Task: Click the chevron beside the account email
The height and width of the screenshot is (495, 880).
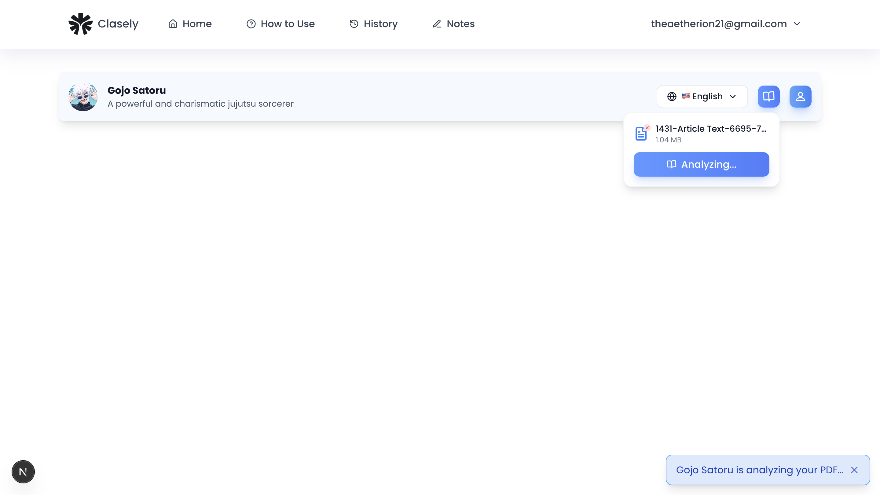Action: (x=797, y=24)
